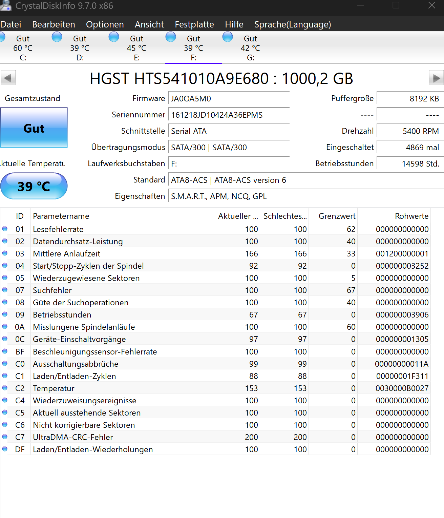Select the Temperatur parameter name
The width and height of the screenshot is (444, 518).
(x=54, y=388)
